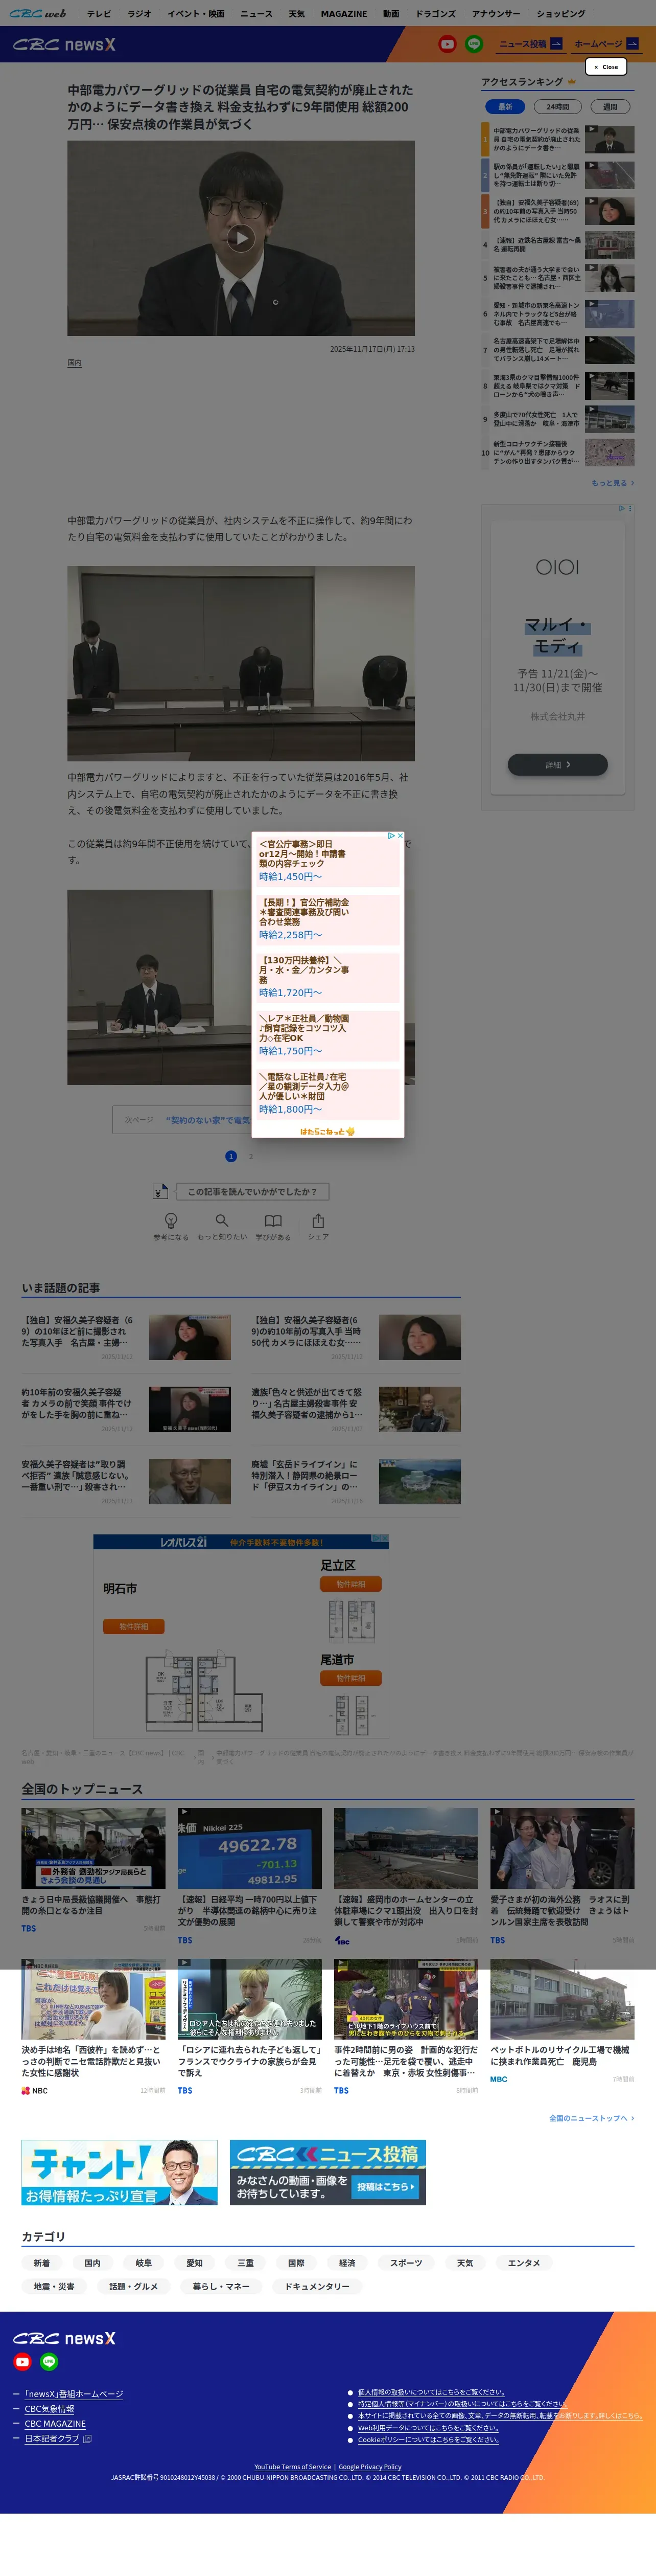Open 天気 in the top navigation
Screen dimensions: 656x2576
[x=296, y=14]
